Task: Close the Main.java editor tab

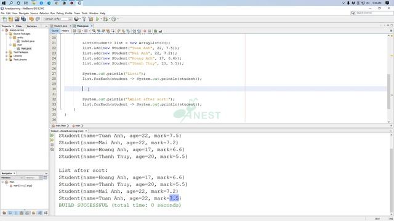Action: pyautogui.click(x=92, y=26)
